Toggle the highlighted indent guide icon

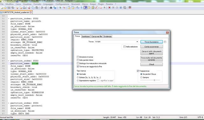85,8
